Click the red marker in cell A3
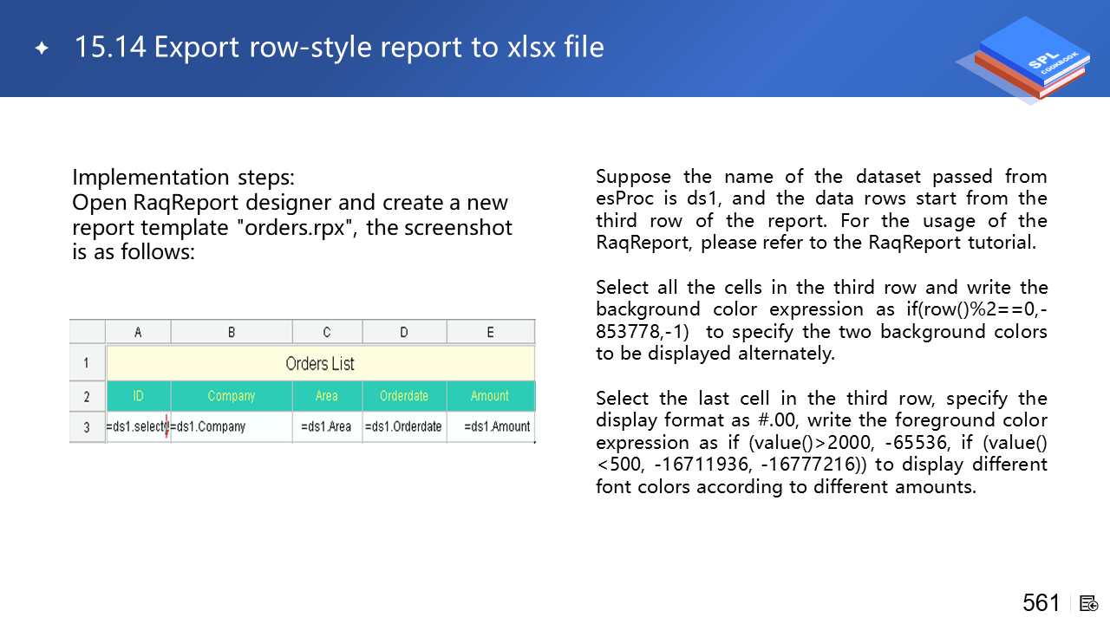Image resolution: width=1110 pixels, height=624 pixels. click(166, 426)
